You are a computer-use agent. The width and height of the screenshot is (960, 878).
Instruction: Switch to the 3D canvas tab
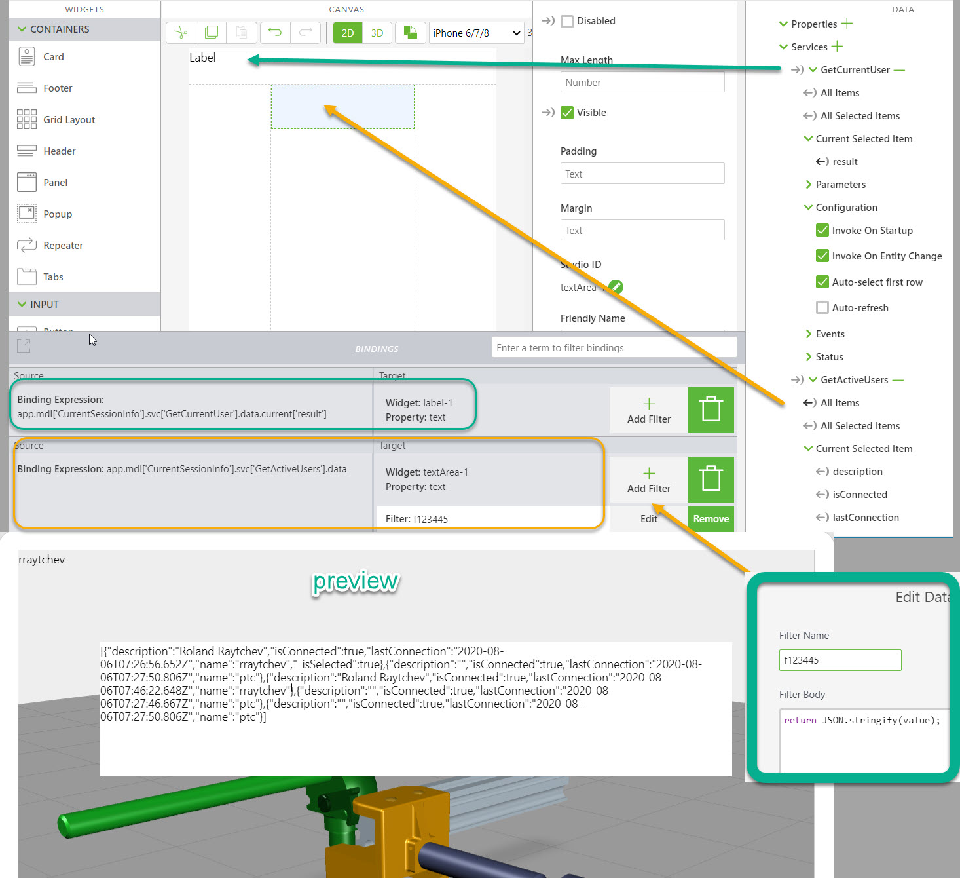tap(377, 33)
